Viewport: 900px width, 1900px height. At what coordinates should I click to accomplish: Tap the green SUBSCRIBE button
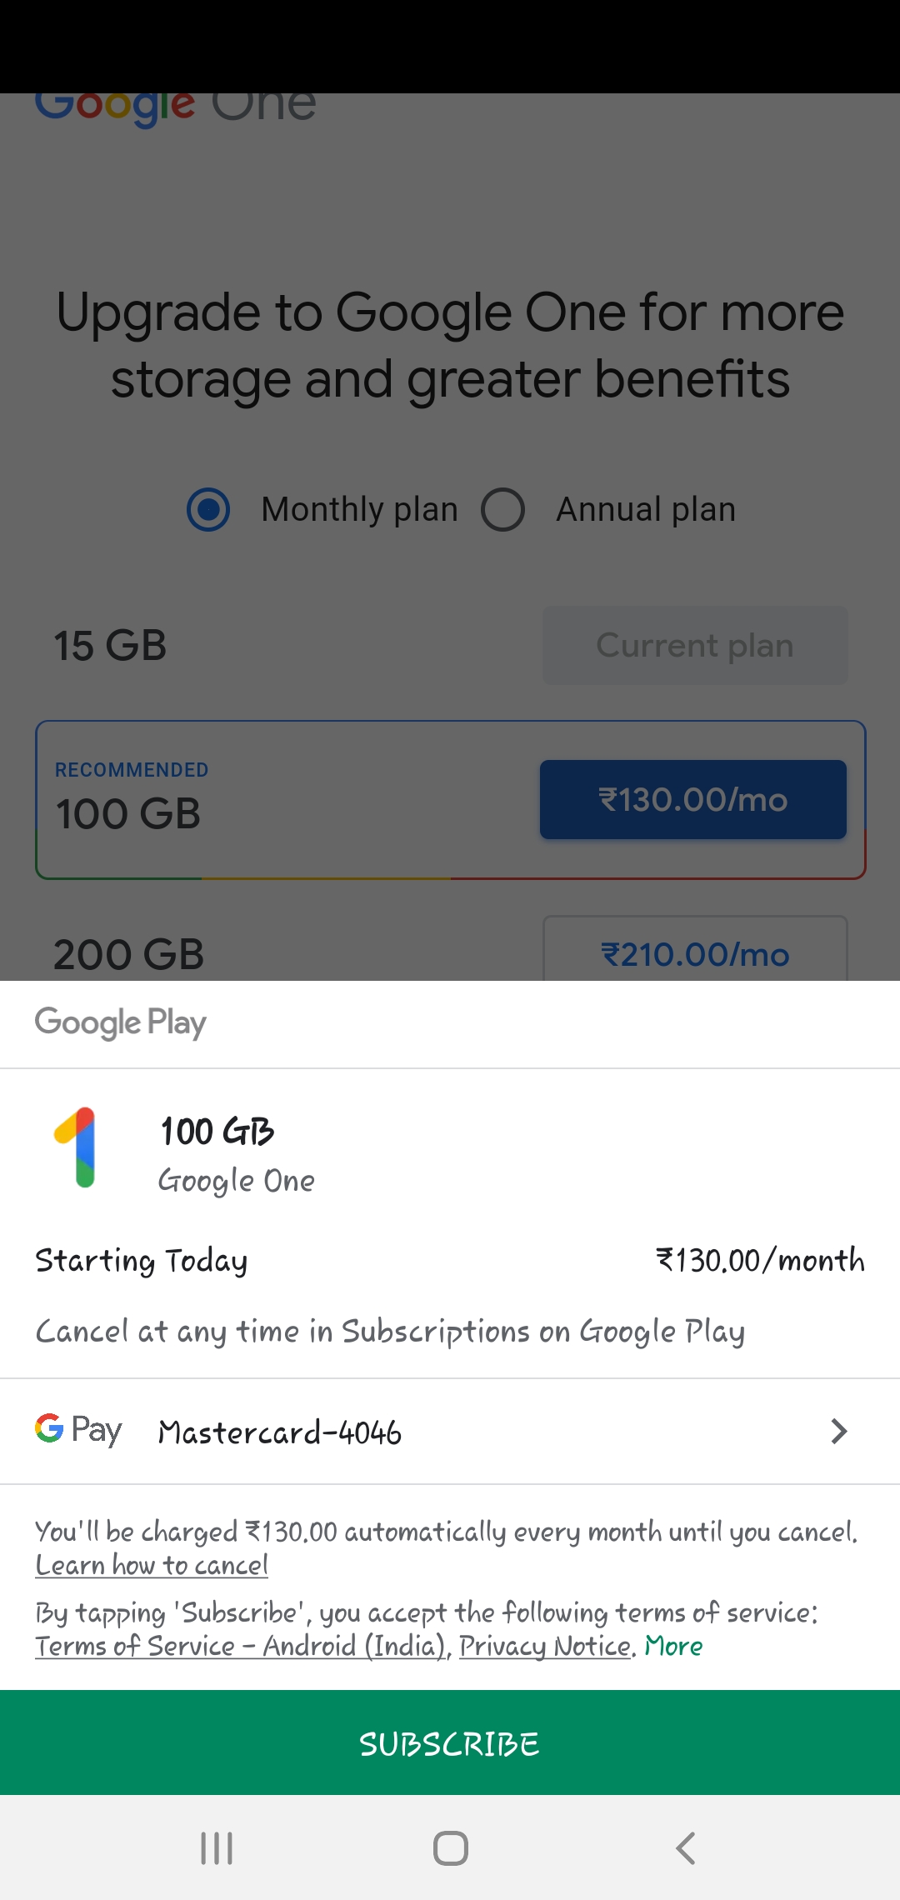[450, 1743]
